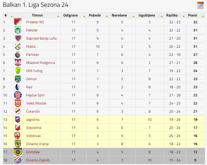207x165 pixels.
Task: Sort by Razlika column arrow
Action: point(184,16)
